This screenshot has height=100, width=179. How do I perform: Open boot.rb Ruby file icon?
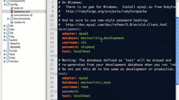pos(12,8)
